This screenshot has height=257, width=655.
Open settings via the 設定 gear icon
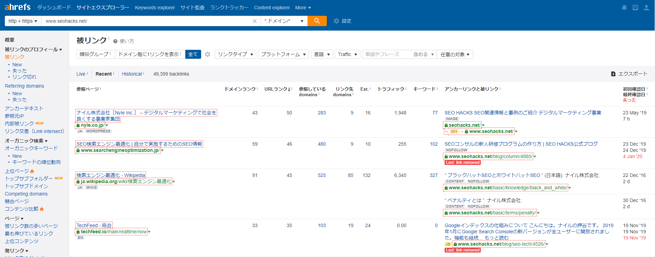click(336, 21)
